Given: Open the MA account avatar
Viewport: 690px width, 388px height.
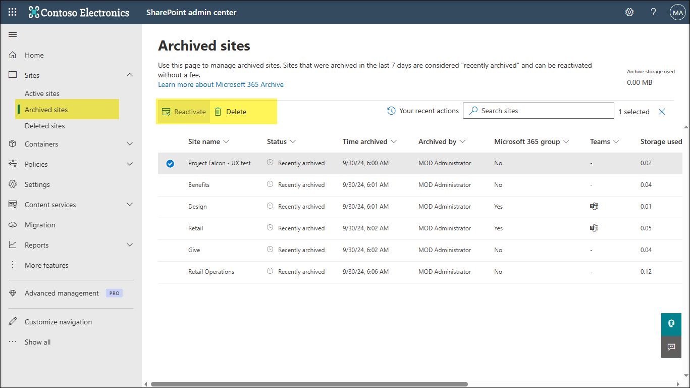Looking at the screenshot, I should 677,12.
